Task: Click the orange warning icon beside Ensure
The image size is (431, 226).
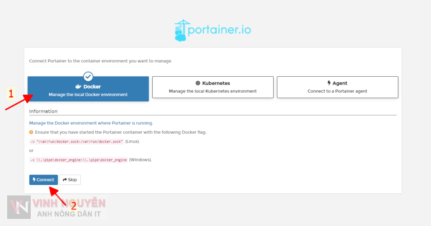Action: pos(31,132)
